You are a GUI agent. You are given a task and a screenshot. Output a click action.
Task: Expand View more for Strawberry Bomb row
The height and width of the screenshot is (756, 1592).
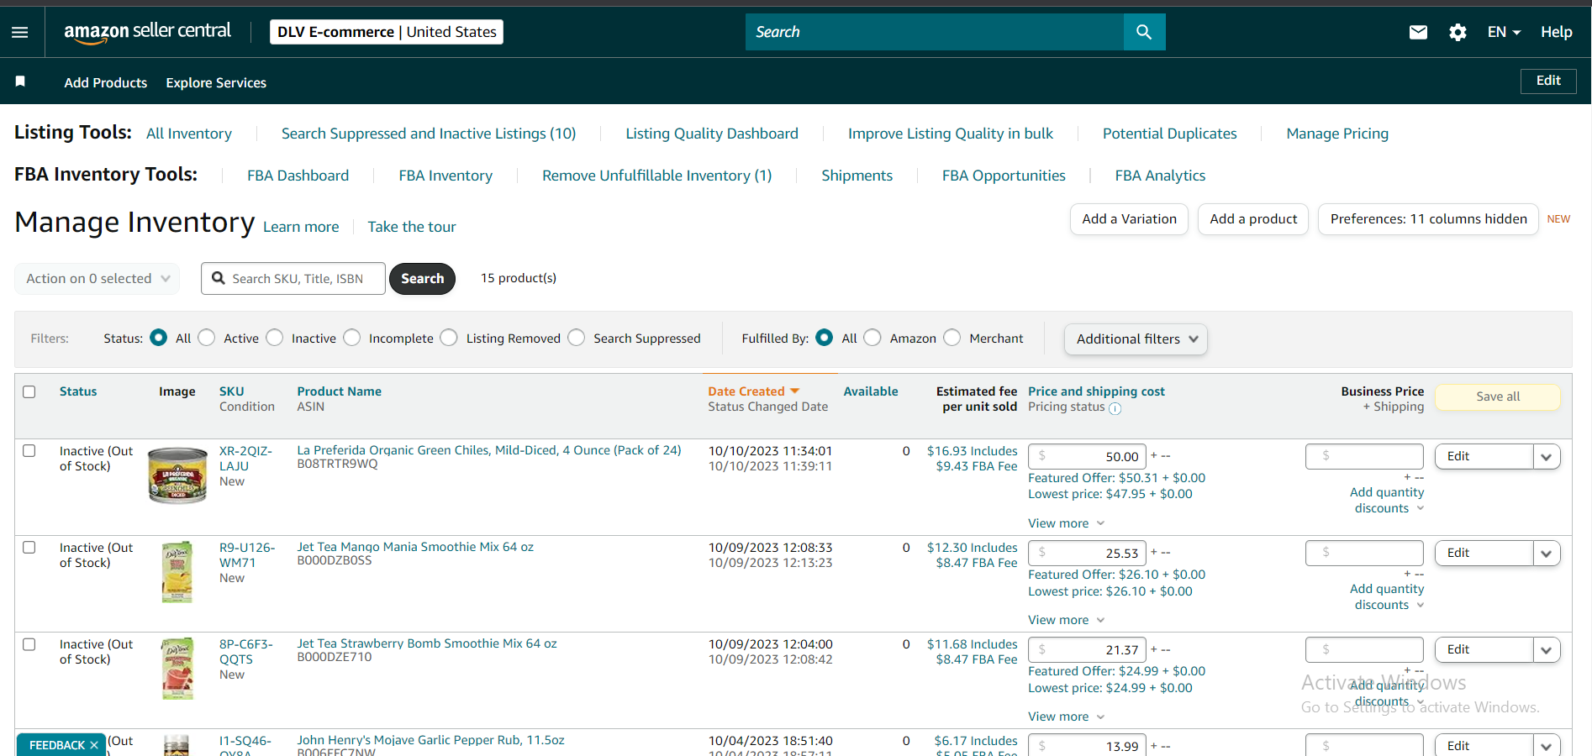pos(1066,717)
